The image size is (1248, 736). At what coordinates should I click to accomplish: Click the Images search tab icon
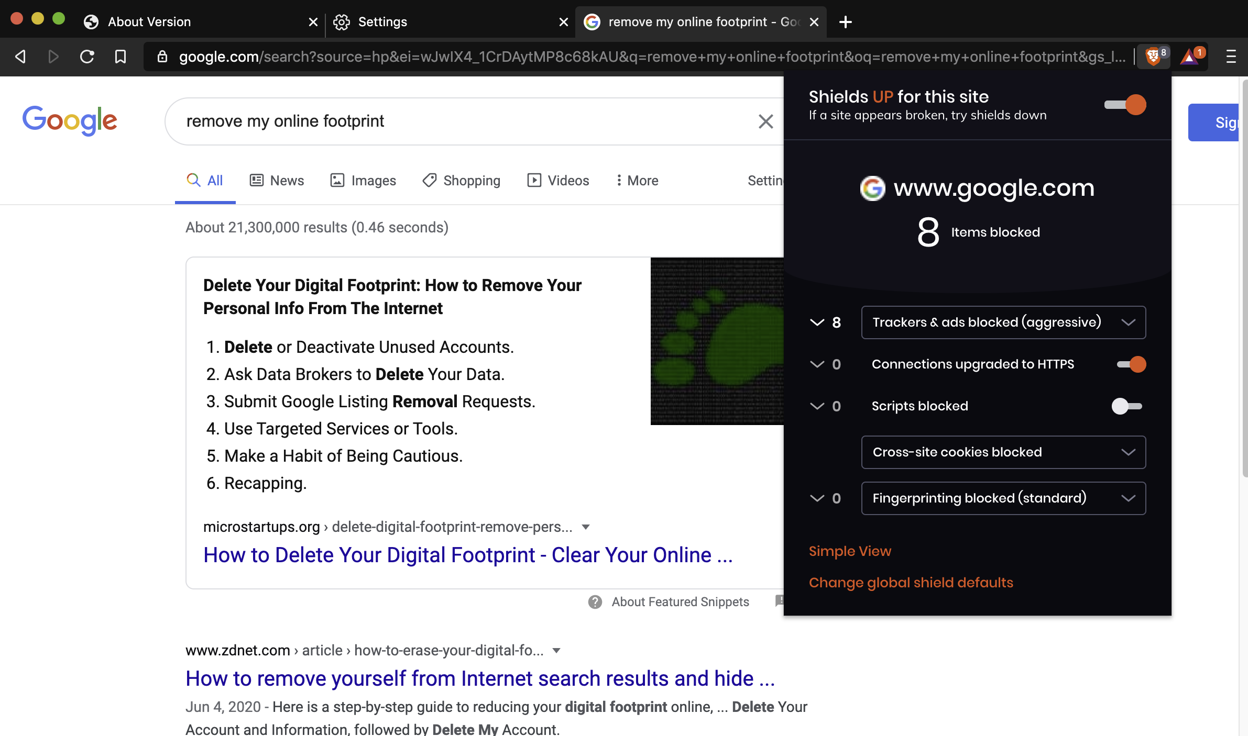click(337, 181)
